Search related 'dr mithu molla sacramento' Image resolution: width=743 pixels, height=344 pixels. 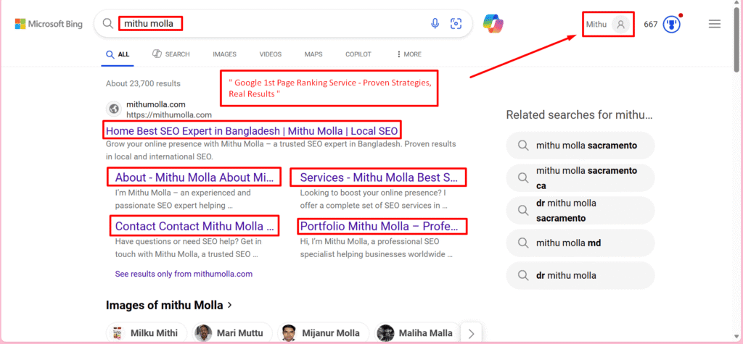(x=580, y=211)
